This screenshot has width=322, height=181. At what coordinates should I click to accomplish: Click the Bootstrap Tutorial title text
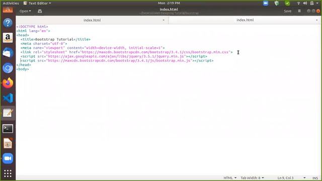(54, 39)
